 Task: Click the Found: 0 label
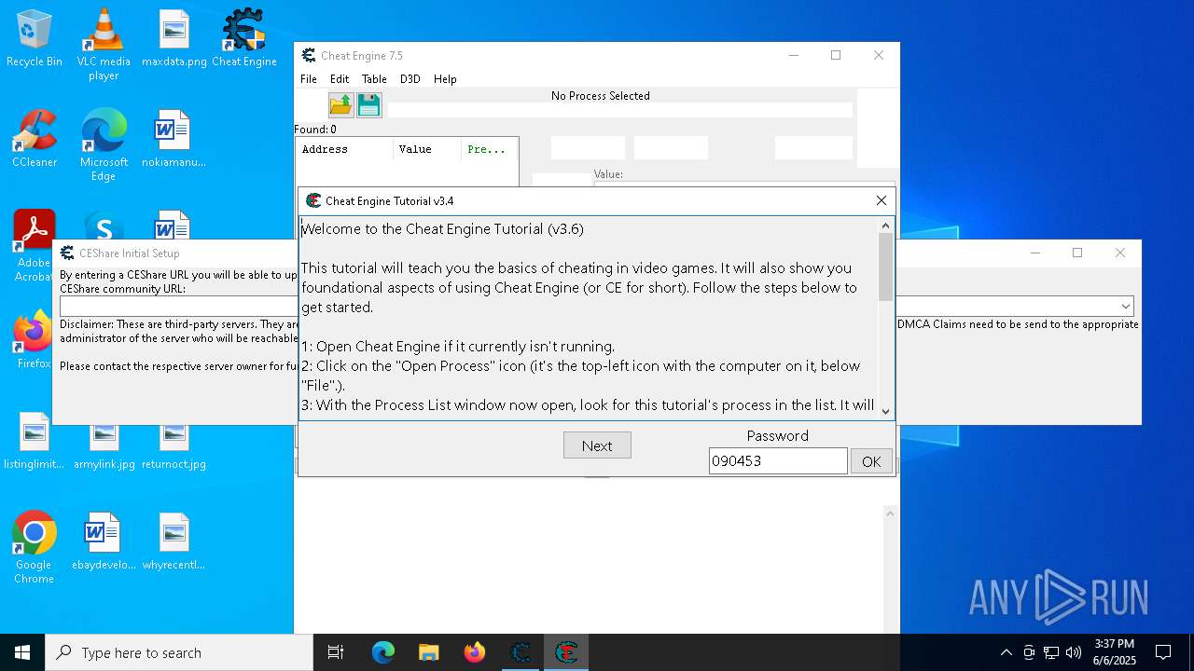[315, 130]
